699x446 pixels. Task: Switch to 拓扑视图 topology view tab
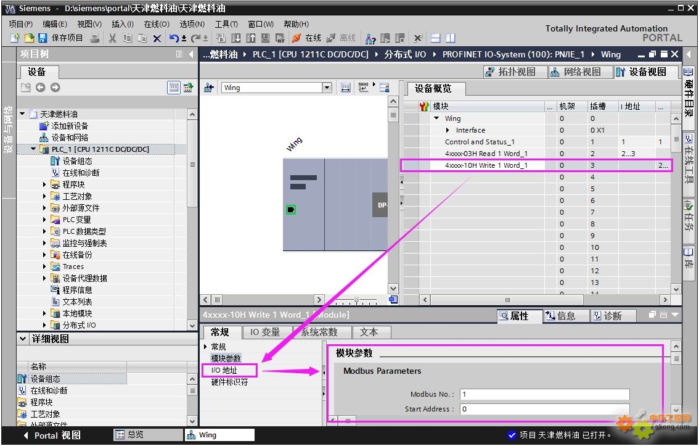pos(515,72)
